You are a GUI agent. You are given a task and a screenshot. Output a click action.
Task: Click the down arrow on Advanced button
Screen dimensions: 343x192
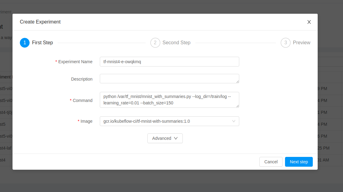pos(176,138)
